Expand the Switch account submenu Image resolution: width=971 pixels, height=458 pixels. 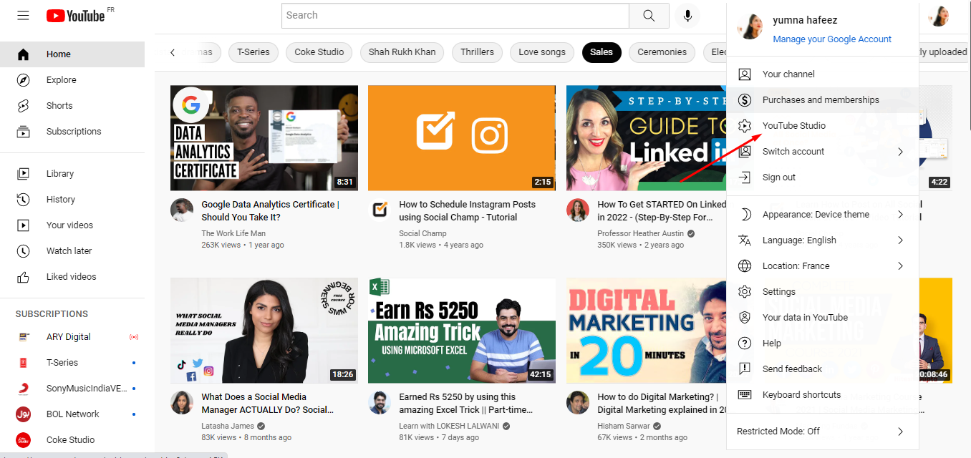[793, 151]
